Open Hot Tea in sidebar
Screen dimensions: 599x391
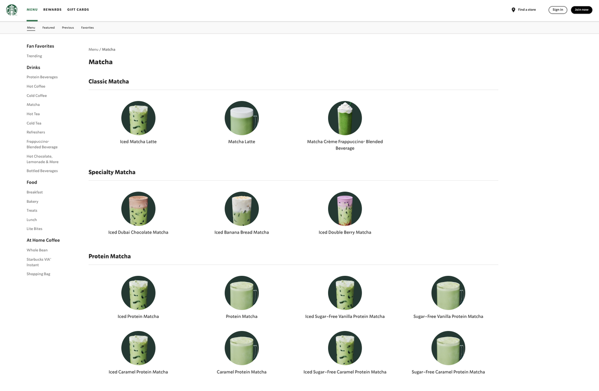click(33, 114)
